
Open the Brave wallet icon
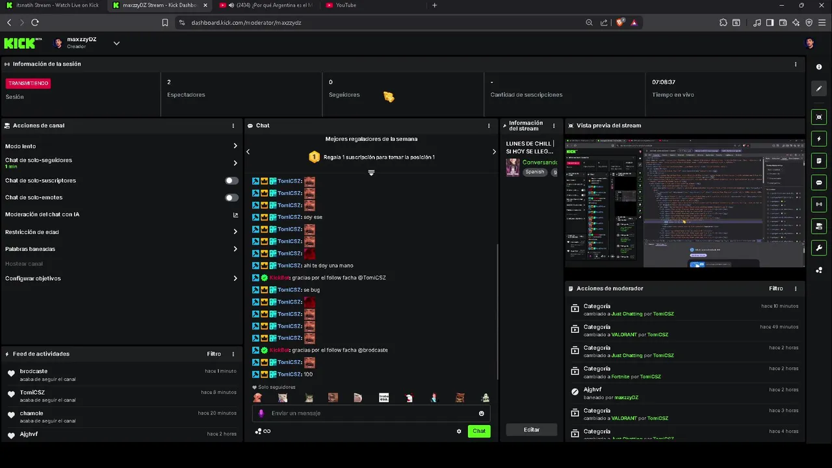point(783,22)
